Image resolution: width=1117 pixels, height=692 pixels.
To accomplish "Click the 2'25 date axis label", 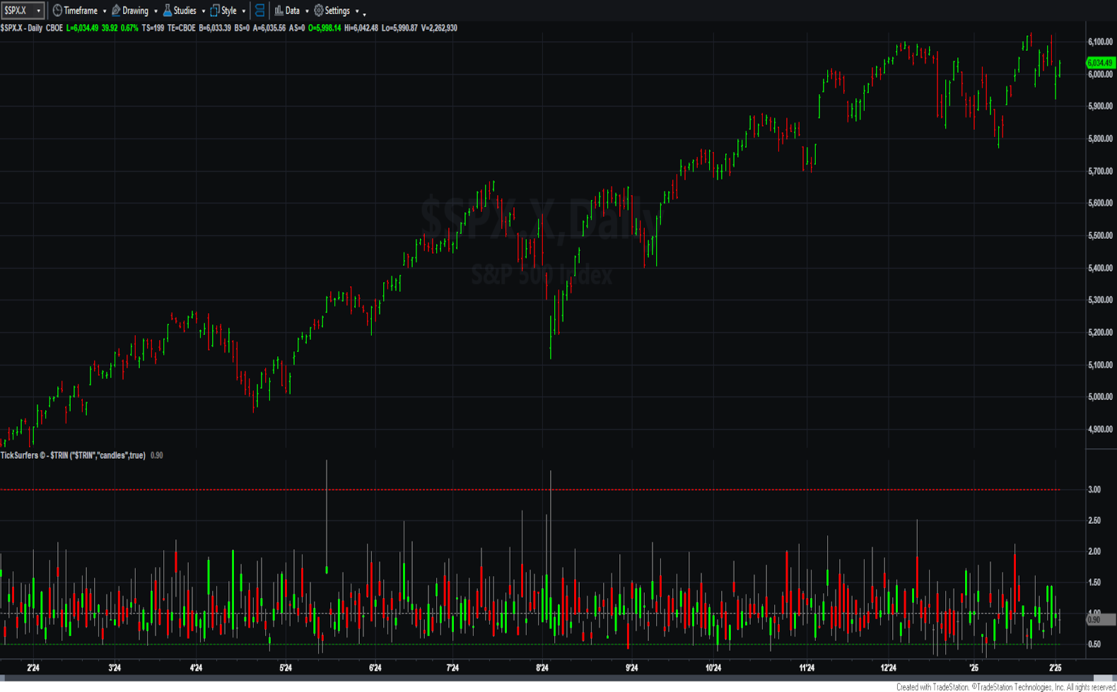I will click(x=1055, y=668).
